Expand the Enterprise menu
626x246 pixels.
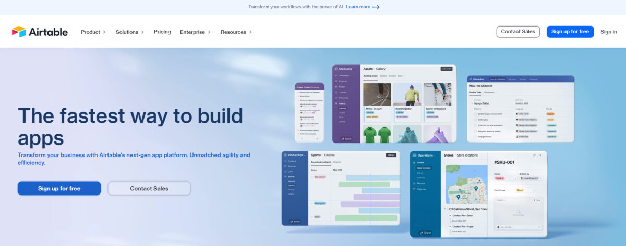(x=195, y=32)
